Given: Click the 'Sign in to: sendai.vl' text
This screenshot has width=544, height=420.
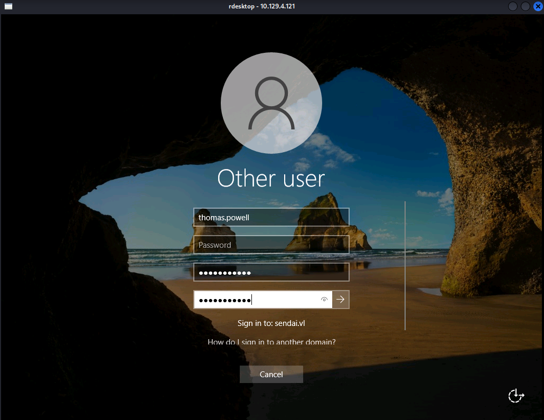Looking at the screenshot, I should 271,323.
